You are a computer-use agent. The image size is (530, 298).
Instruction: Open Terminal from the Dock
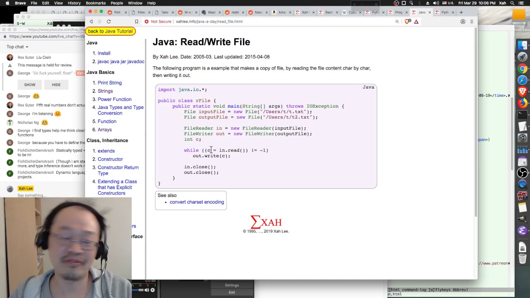(x=523, y=115)
